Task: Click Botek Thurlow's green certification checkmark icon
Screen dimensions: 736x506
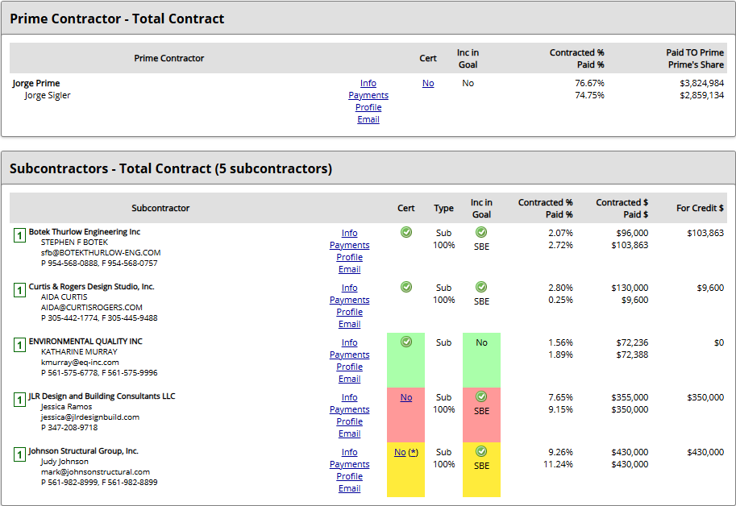Action: [x=406, y=232]
